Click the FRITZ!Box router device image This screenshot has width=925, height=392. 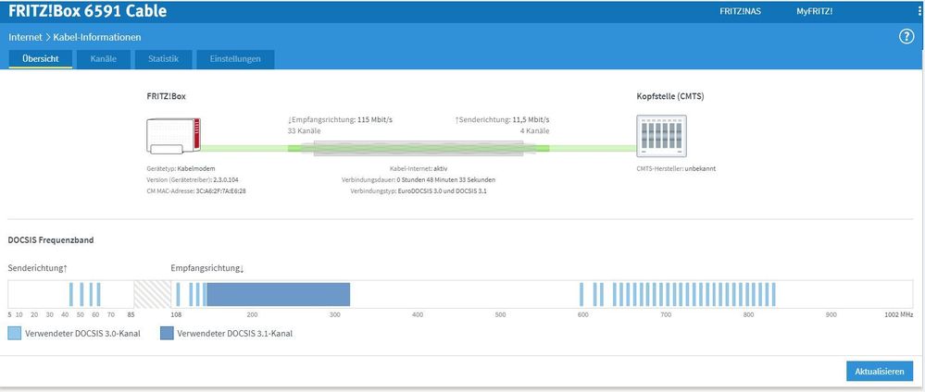click(173, 137)
